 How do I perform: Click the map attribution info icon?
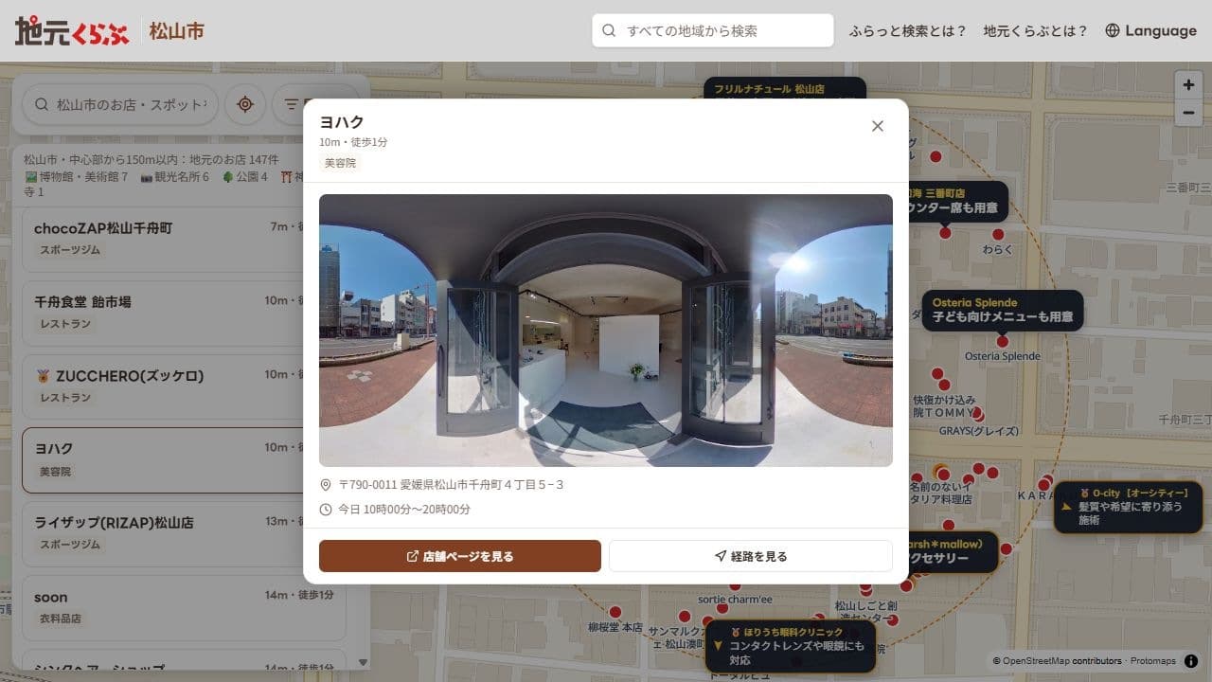pos(1191,661)
